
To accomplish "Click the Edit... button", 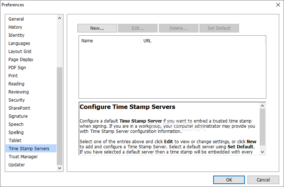I will tap(138, 28).
